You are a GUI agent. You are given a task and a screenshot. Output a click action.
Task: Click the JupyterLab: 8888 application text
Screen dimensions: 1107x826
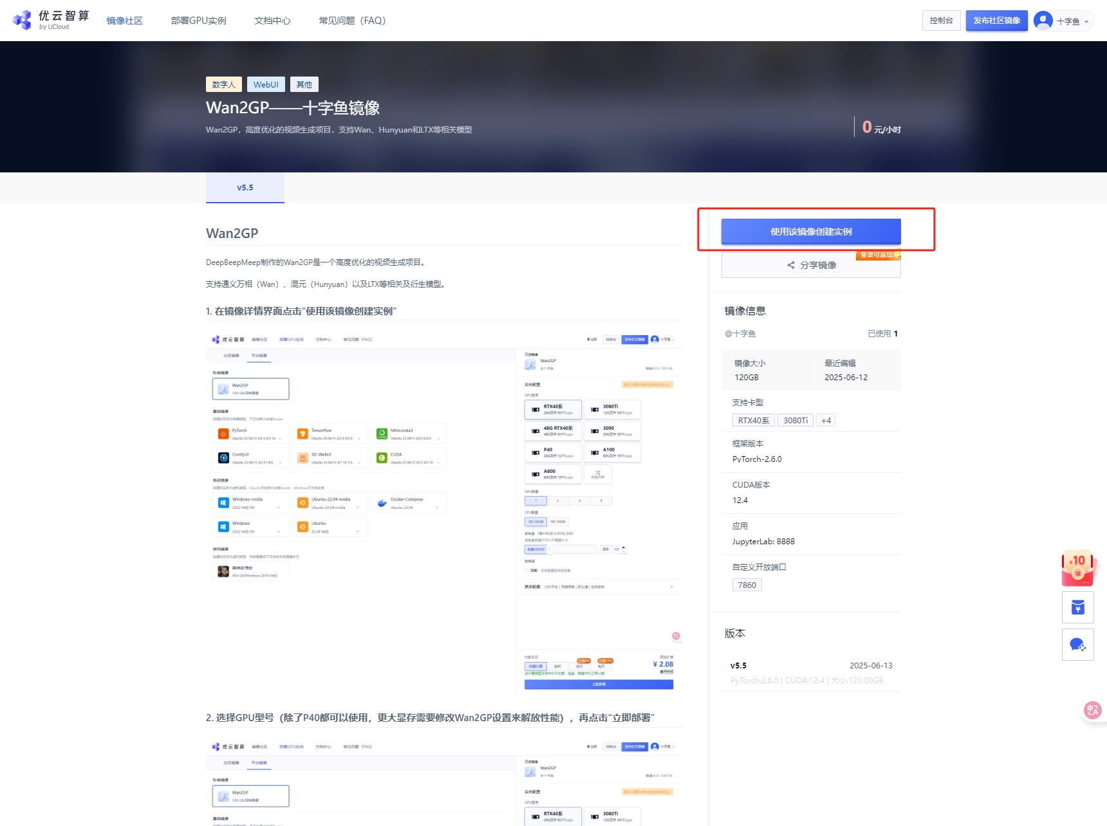[x=763, y=541]
